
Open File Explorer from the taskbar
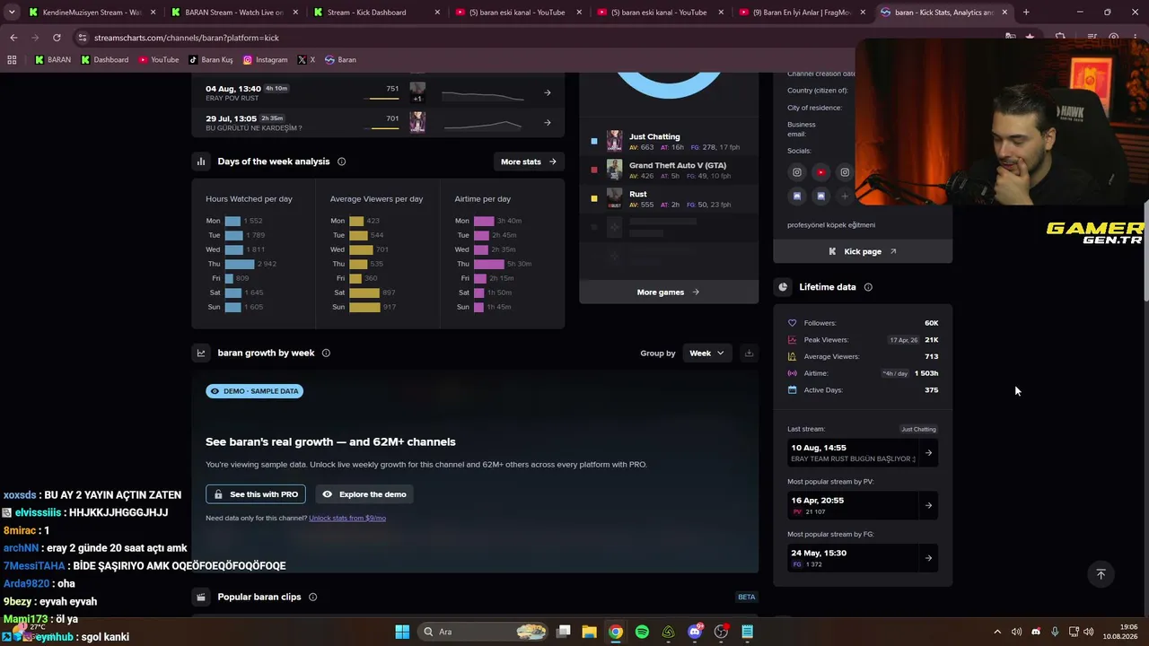tap(589, 632)
